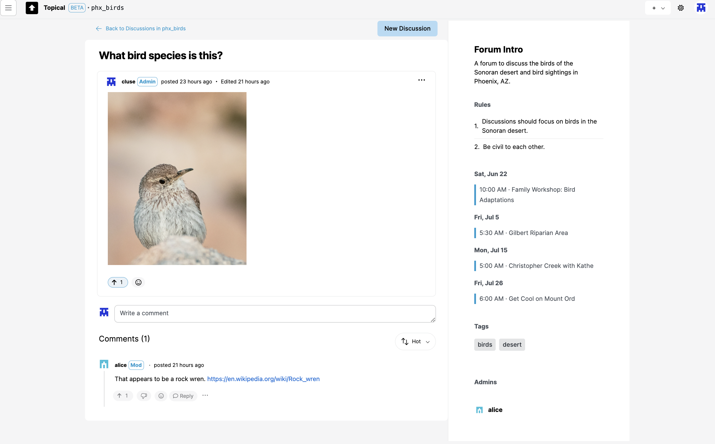Open alice in Admins list
Viewport: 715px width, 444px height.
coord(495,410)
